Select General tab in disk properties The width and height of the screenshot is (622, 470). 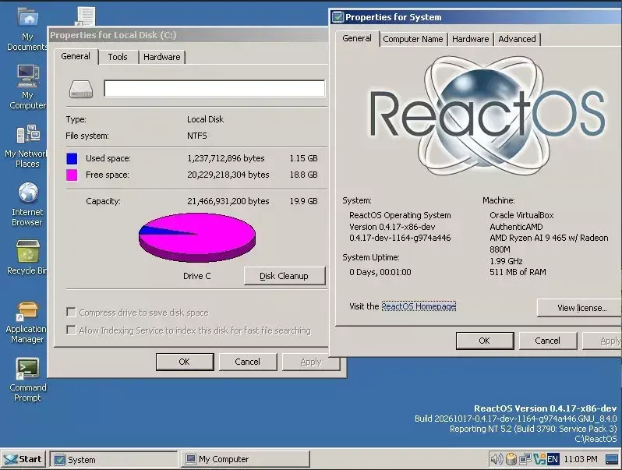click(x=76, y=56)
